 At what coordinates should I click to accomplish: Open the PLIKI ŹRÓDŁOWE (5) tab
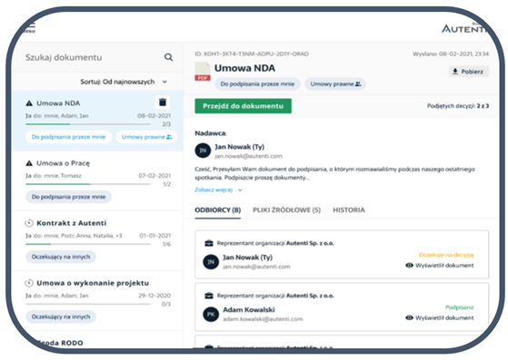point(287,210)
